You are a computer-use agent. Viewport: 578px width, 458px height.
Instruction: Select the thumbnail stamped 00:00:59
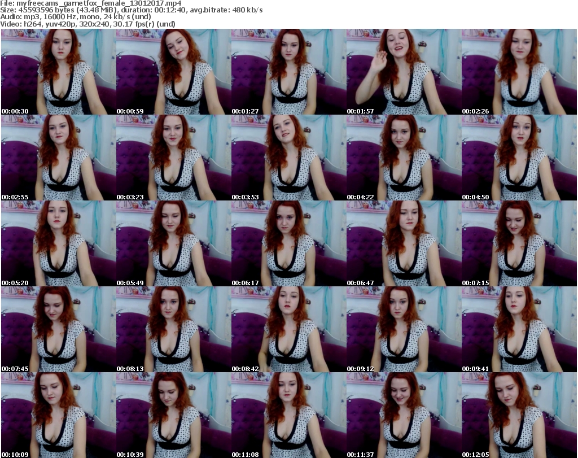click(173, 72)
